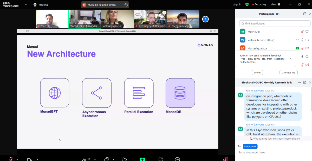Expand audio options arrow beside microphone

[17, 159]
